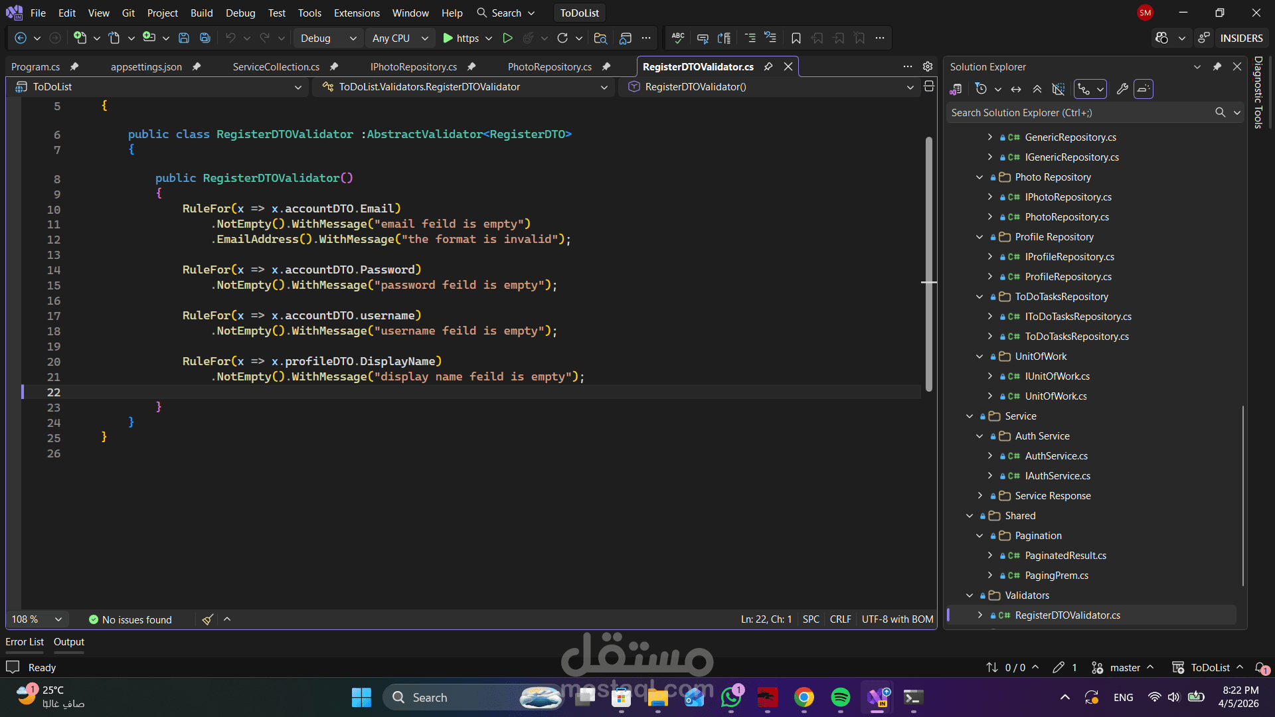The height and width of the screenshot is (717, 1275).
Task: Toggle Show All Files in Solution Explorer
Action: (x=1059, y=89)
